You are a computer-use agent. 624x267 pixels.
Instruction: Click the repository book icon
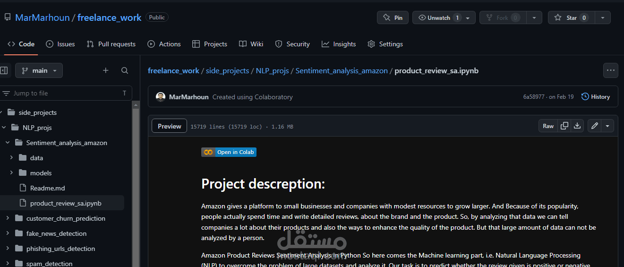click(x=7, y=17)
